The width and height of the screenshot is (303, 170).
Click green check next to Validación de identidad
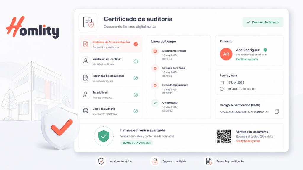tap(136, 61)
